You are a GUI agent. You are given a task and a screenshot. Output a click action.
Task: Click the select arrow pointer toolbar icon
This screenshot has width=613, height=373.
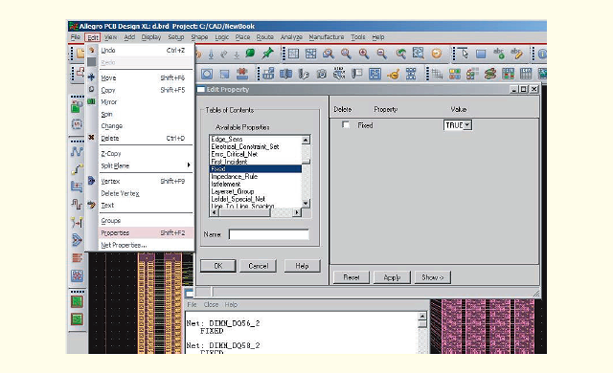(x=464, y=53)
